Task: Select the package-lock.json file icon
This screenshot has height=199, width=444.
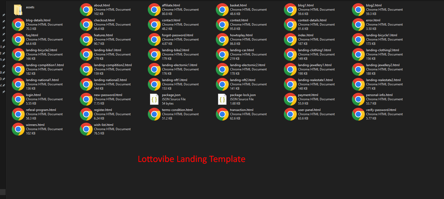Action: [x=222, y=99]
